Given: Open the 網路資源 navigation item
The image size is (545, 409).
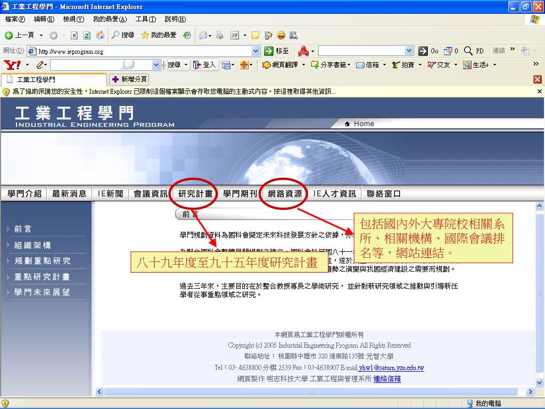Looking at the screenshot, I should pos(285,194).
